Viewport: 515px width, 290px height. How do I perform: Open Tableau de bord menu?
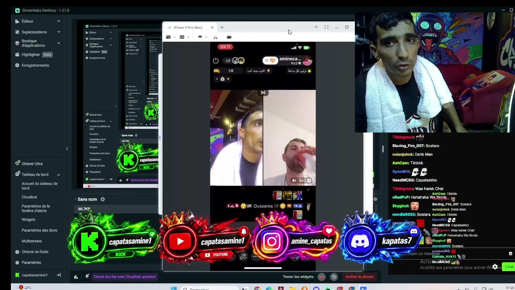(x=35, y=174)
